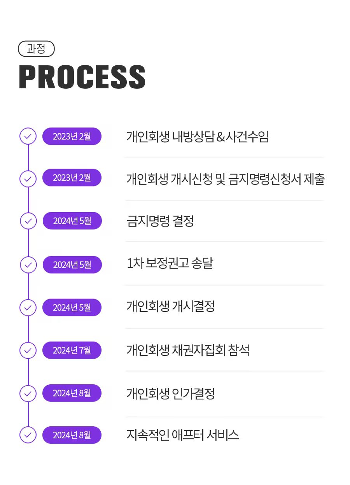Click the check icon for 개인회생 개시결정
The height and width of the screenshot is (485, 350).
coord(28,307)
